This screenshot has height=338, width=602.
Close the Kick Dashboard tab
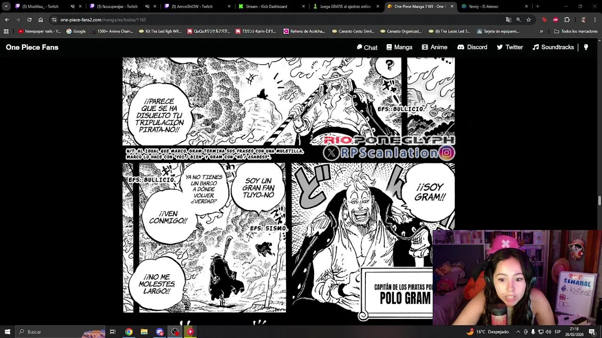(303, 7)
